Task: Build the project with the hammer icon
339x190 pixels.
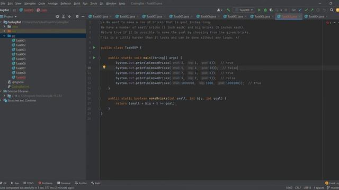Action: (x=228, y=10)
